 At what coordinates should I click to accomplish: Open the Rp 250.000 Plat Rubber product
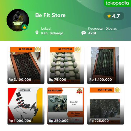coord(66,106)
